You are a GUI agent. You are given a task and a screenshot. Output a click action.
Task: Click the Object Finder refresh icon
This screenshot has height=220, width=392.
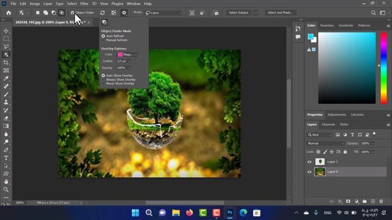(102, 13)
